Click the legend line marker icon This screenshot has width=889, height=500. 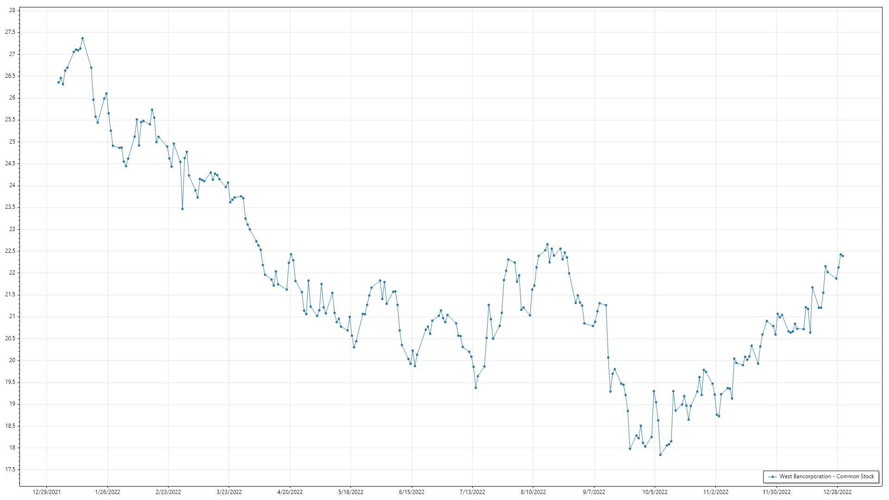pos(772,477)
